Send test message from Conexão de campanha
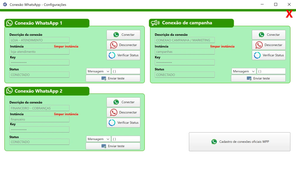Screen dimensions: 296x180 pos(258,78)
